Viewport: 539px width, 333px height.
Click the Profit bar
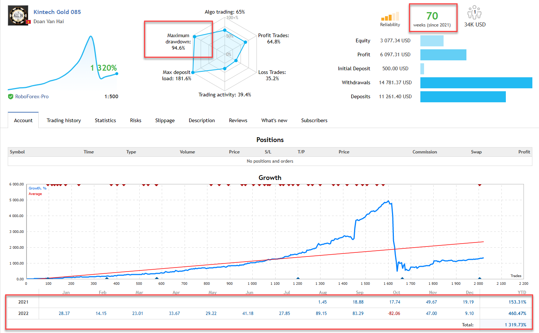(x=443, y=54)
